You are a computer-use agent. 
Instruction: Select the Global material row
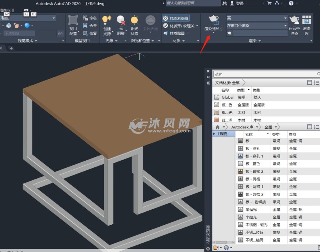266,98
